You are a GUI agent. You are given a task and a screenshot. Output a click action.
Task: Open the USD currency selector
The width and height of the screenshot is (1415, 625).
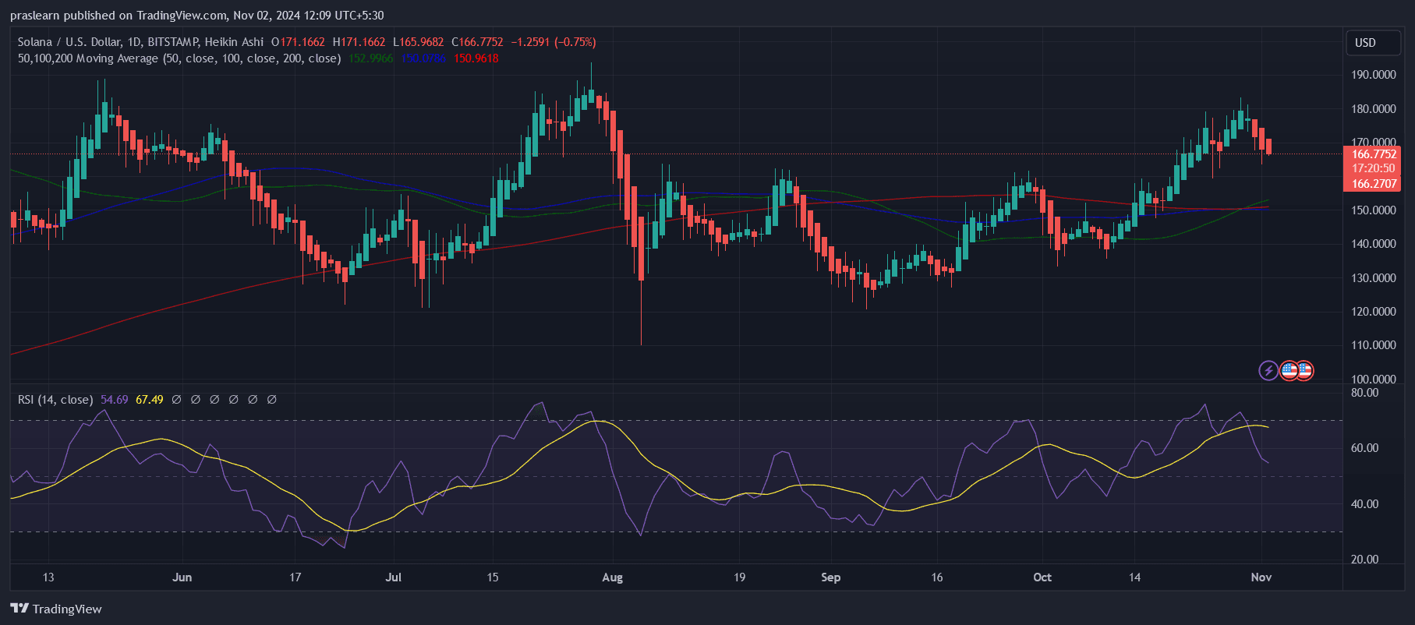[1373, 43]
